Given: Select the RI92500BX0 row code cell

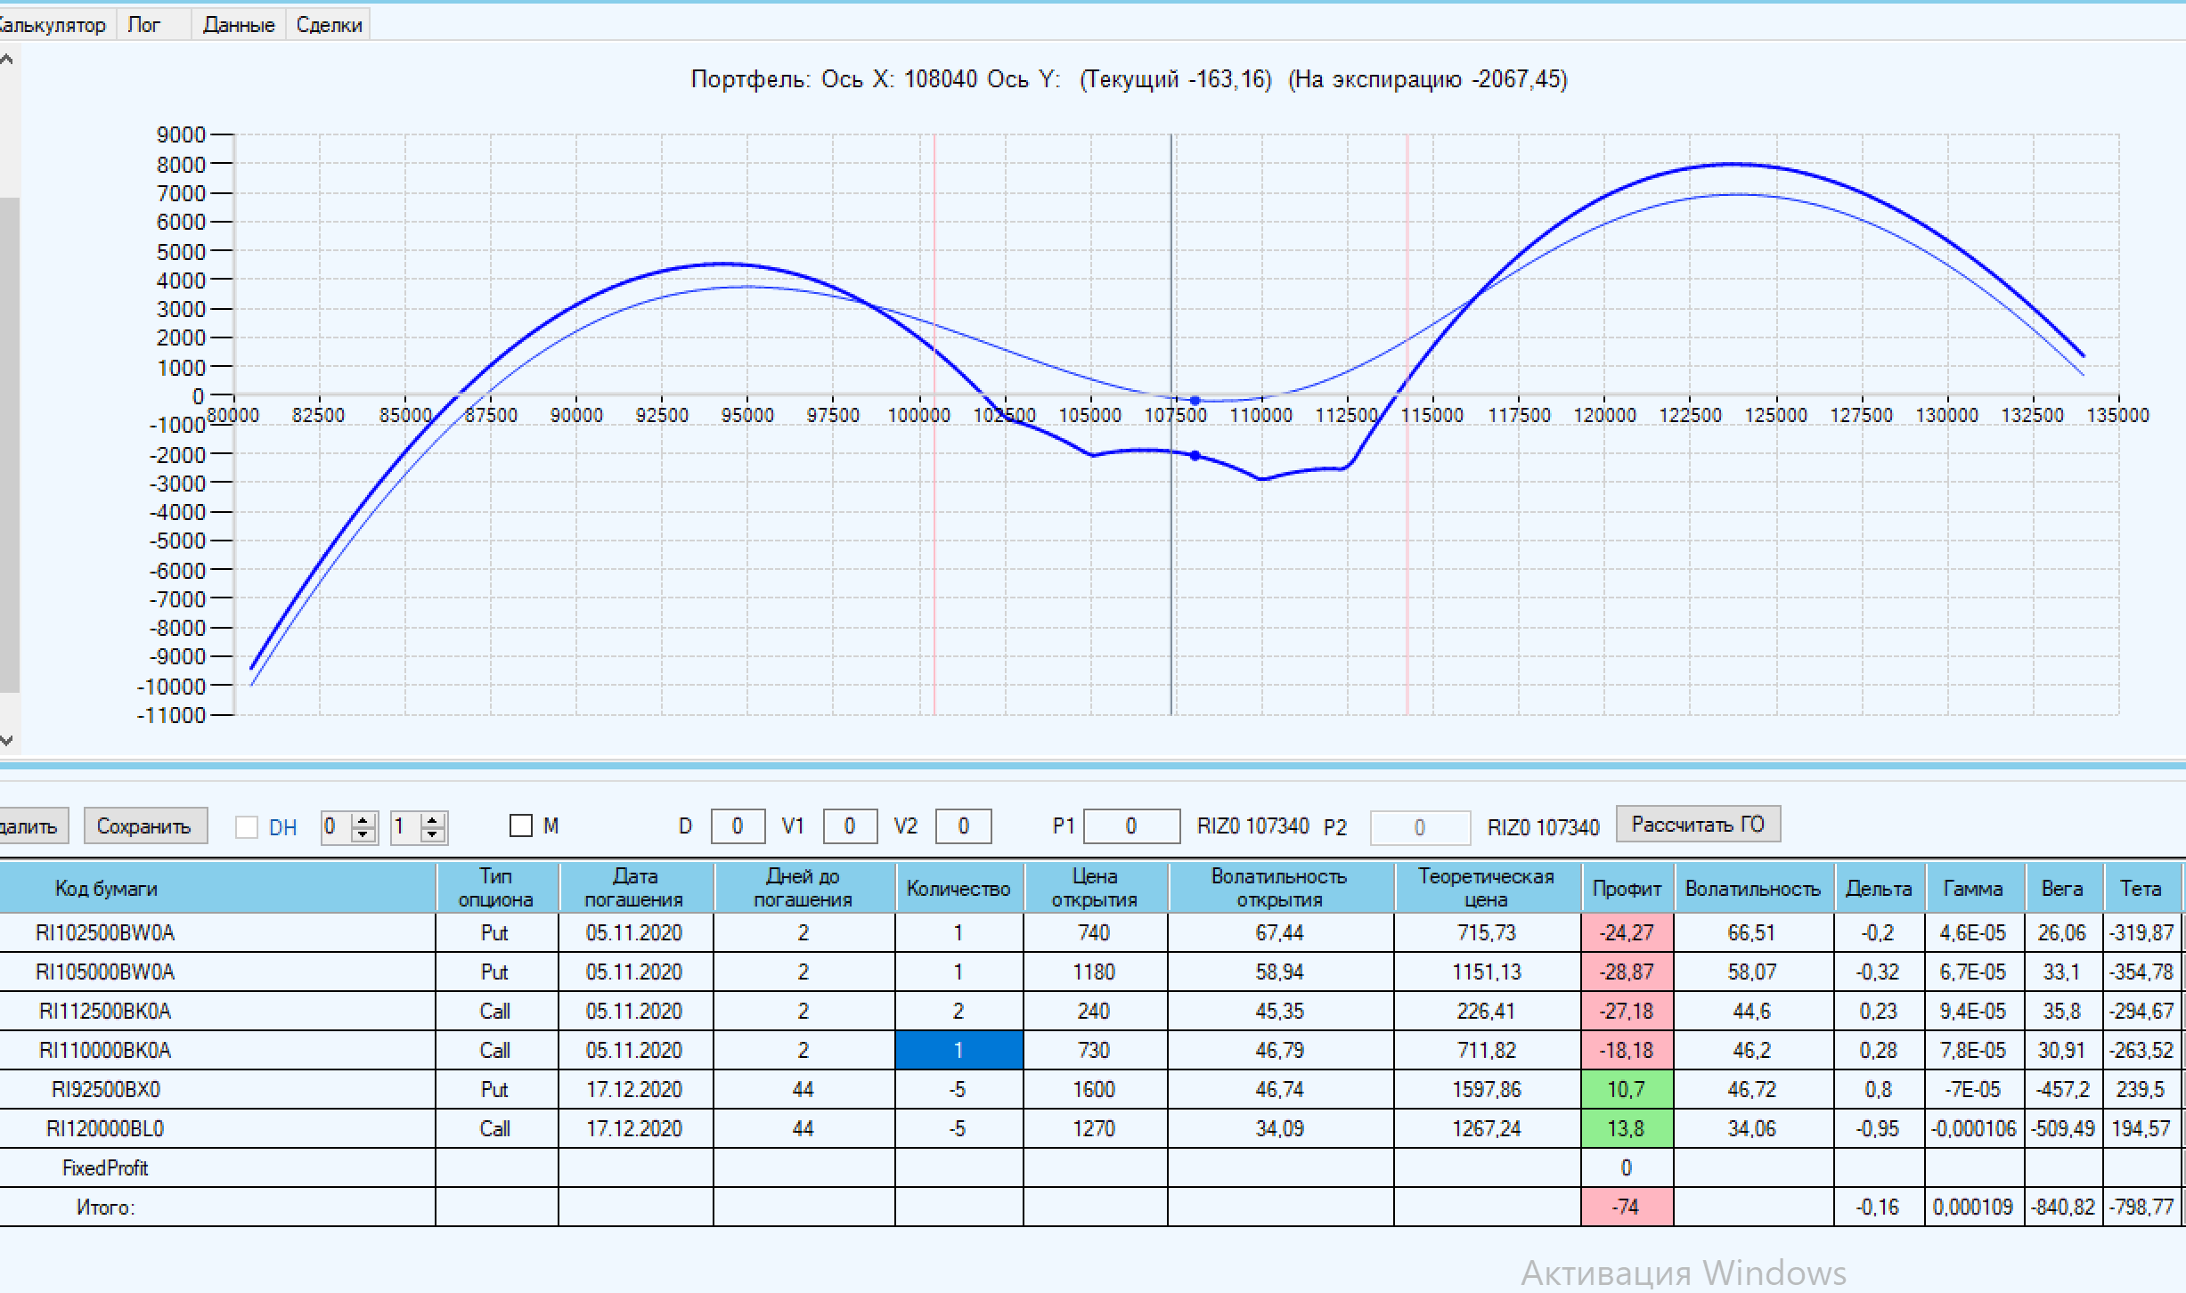Looking at the screenshot, I should 105,1089.
